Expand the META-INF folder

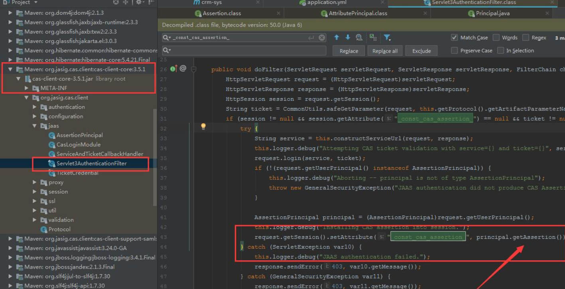[26, 88]
